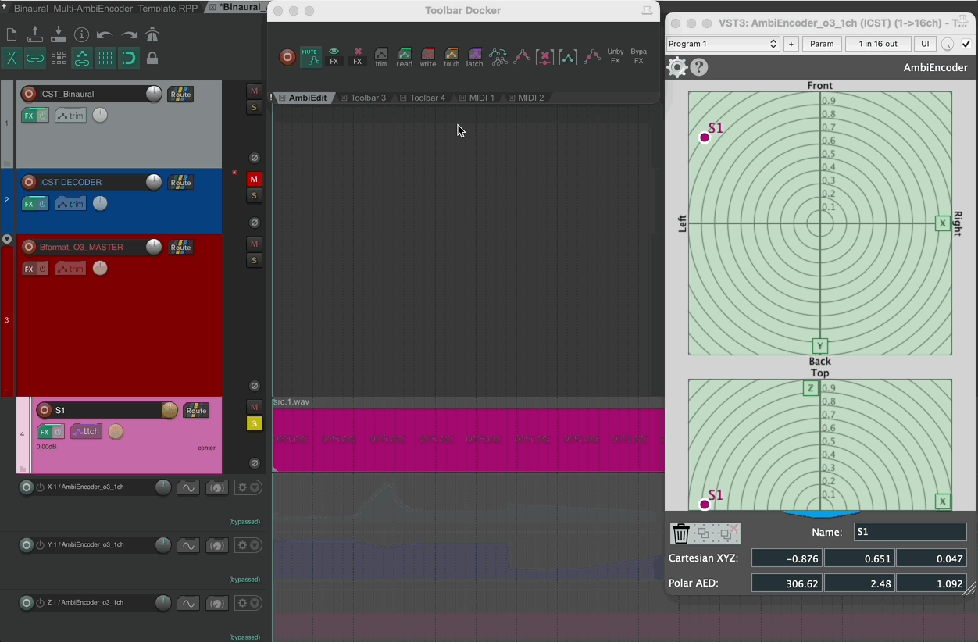
Task: Click the Route button on ICST_Binaural track
Action: pos(180,95)
